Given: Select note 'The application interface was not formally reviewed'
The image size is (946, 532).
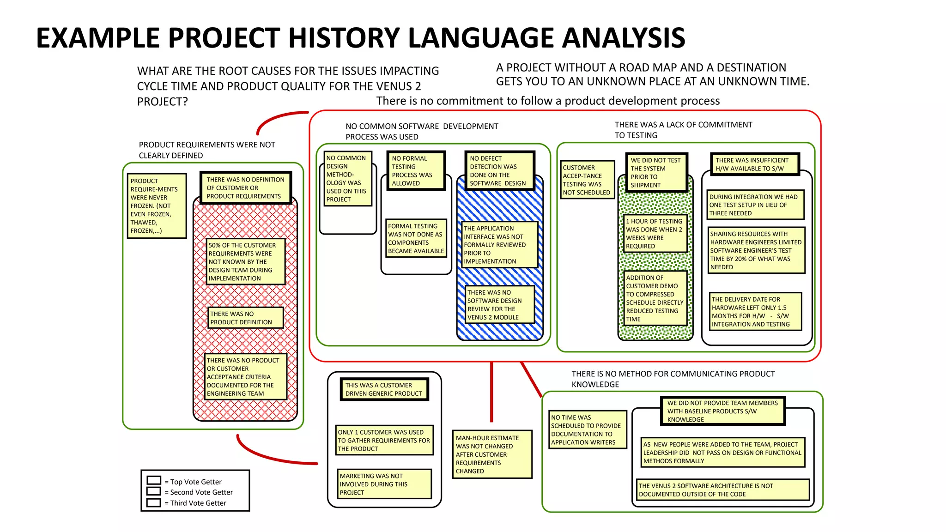Looking at the screenshot, I should click(500, 245).
